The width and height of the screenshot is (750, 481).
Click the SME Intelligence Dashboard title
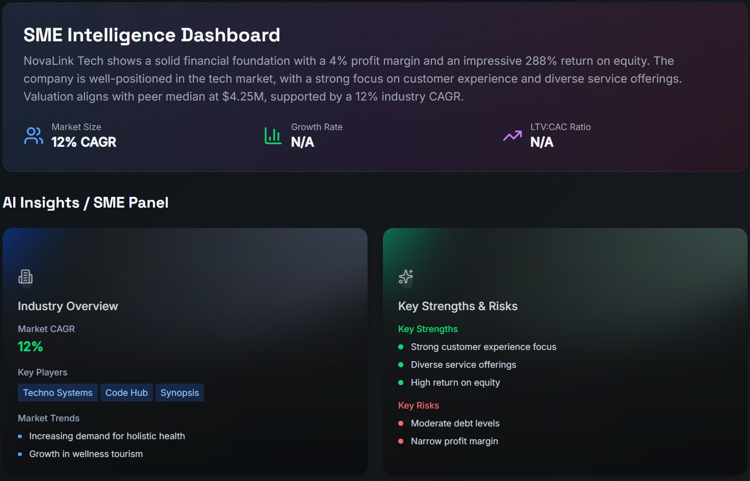coord(151,35)
